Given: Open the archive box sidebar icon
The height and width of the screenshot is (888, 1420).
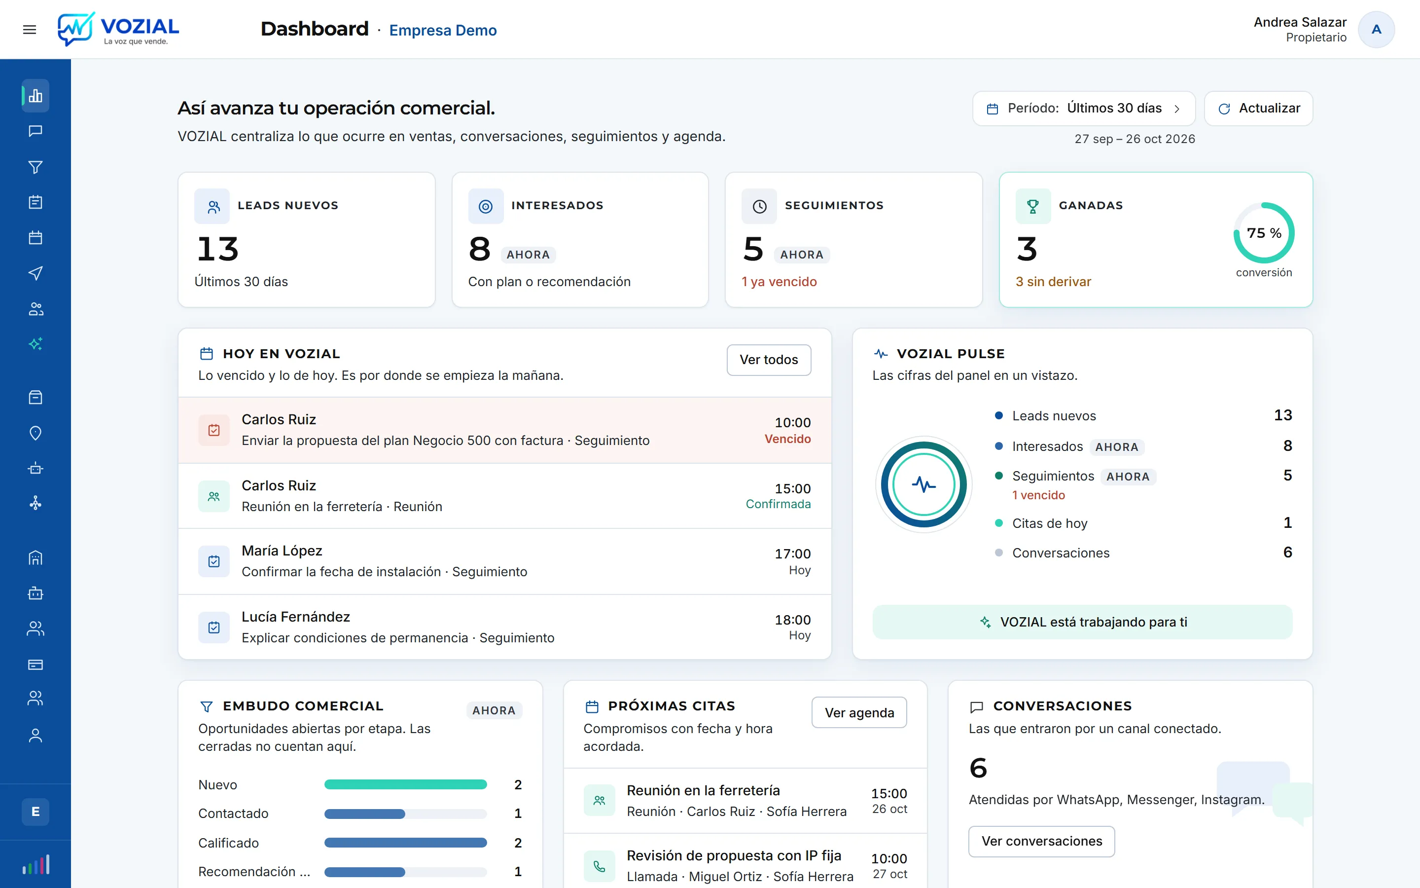Looking at the screenshot, I should click(x=35, y=398).
